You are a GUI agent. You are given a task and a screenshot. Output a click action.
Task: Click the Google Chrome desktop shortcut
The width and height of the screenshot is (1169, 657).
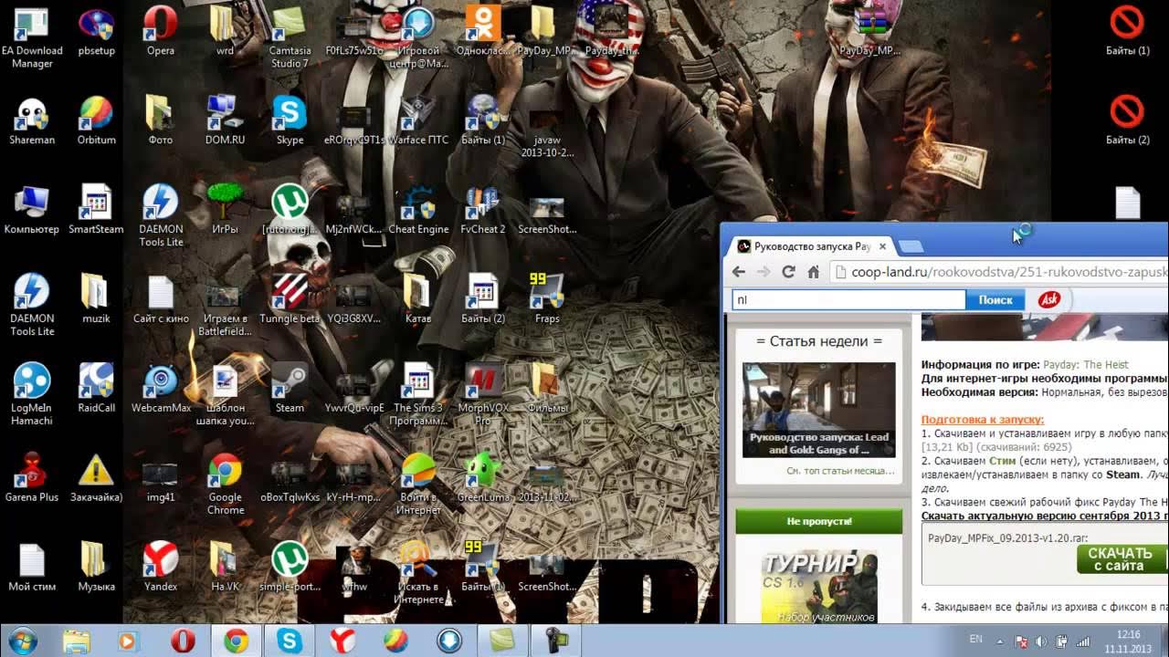225,485
